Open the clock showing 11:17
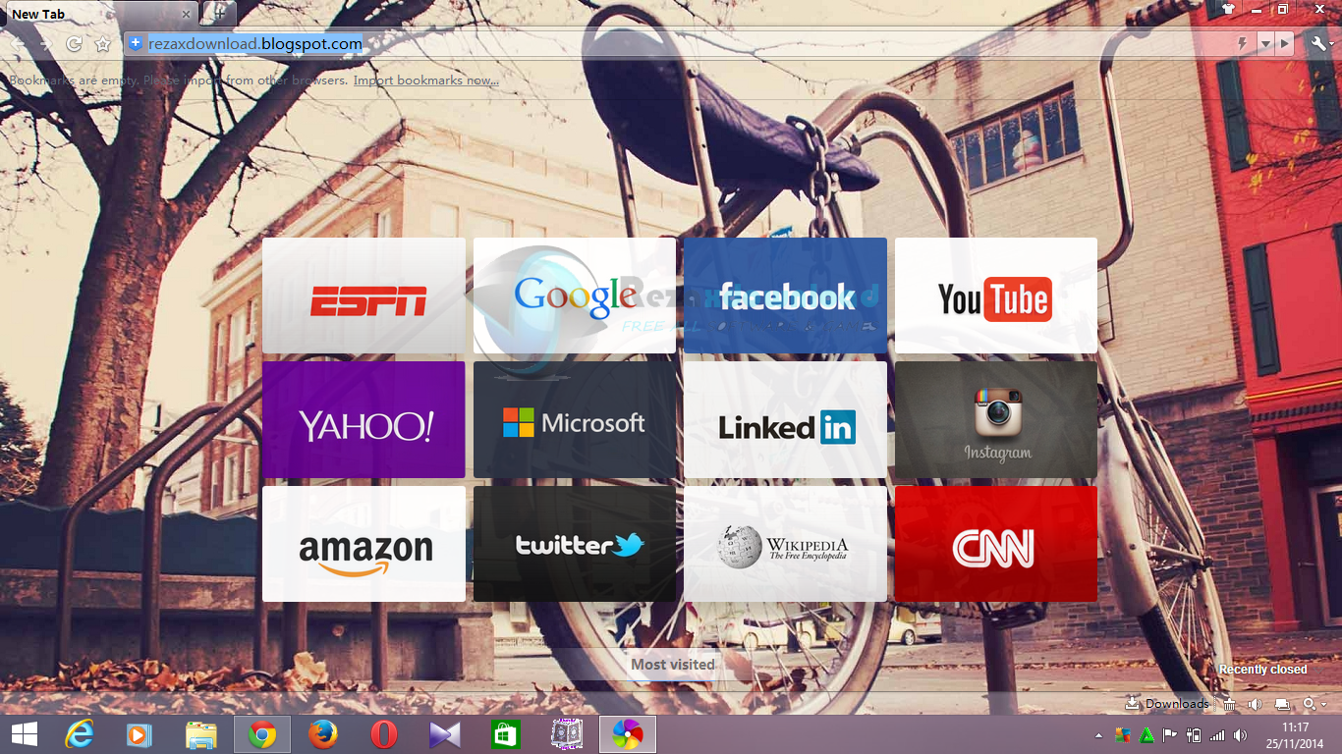 [1294, 734]
